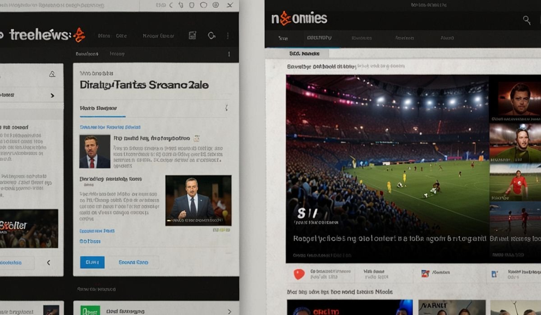Screen dimensions: 541x315
Task: Click the circular refresh icon in treehews header
Action: pos(211,36)
